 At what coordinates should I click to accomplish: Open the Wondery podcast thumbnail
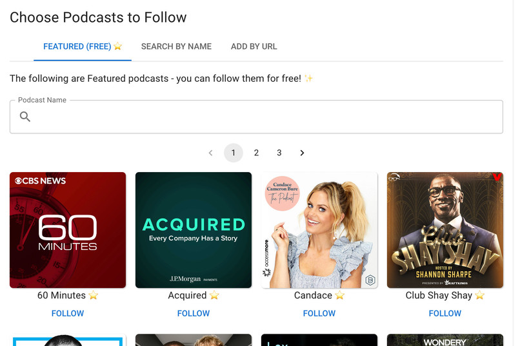[x=445, y=340]
